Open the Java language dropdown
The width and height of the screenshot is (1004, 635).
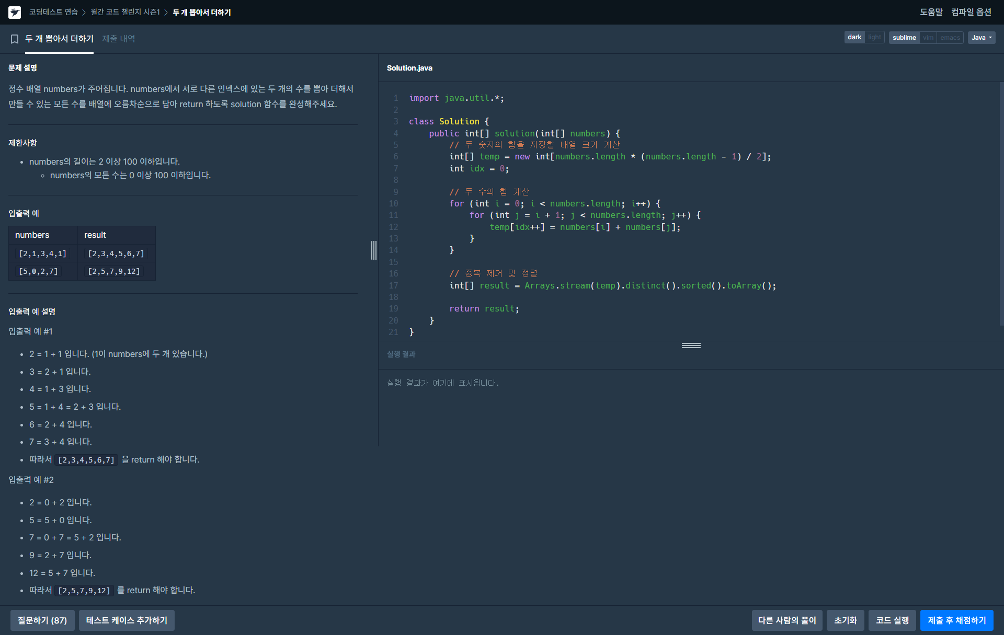(x=982, y=38)
